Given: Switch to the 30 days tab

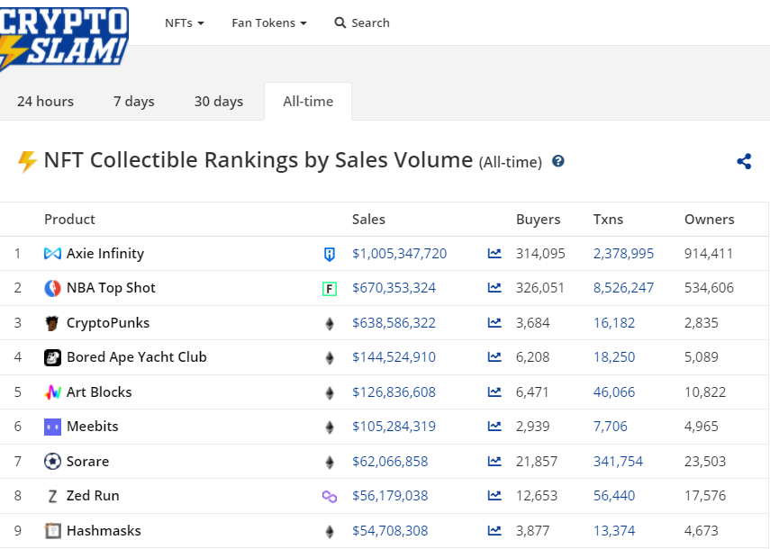Looking at the screenshot, I should point(219,101).
